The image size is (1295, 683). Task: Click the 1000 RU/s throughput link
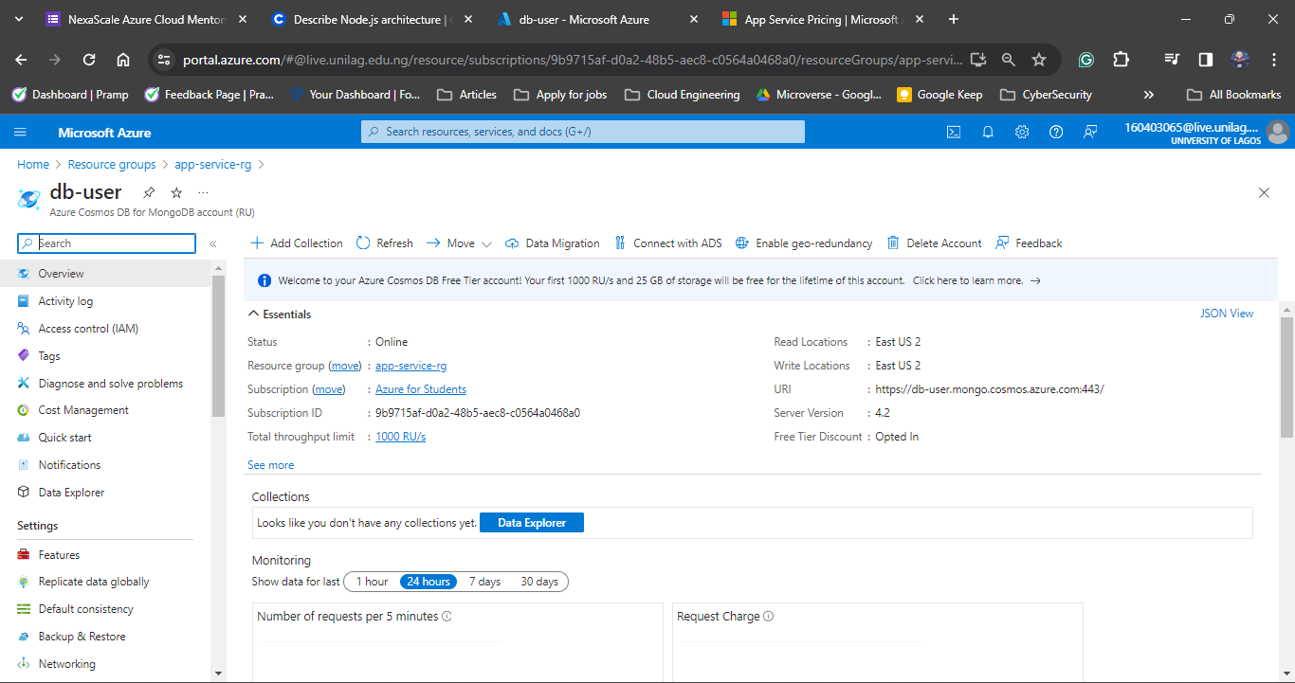click(x=400, y=437)
